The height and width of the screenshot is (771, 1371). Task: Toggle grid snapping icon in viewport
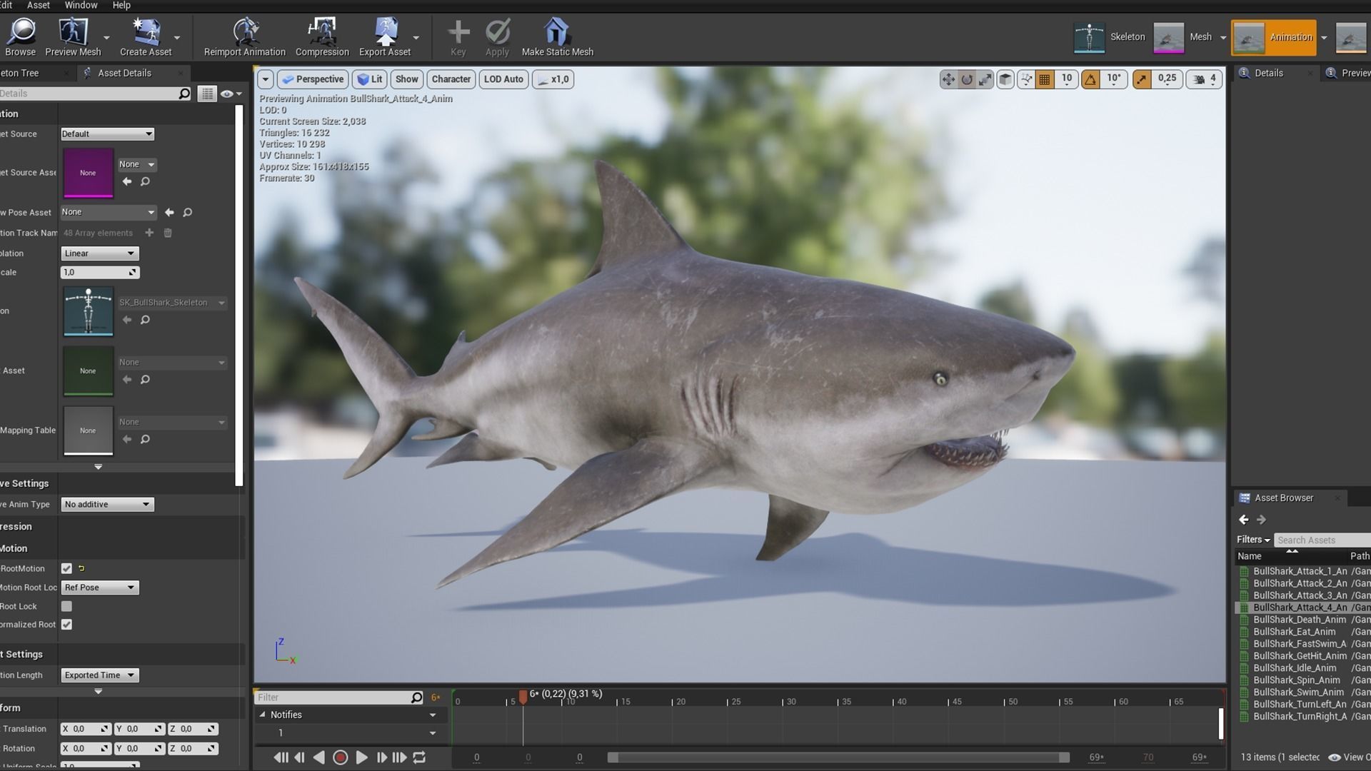(x=1045, y=79)
